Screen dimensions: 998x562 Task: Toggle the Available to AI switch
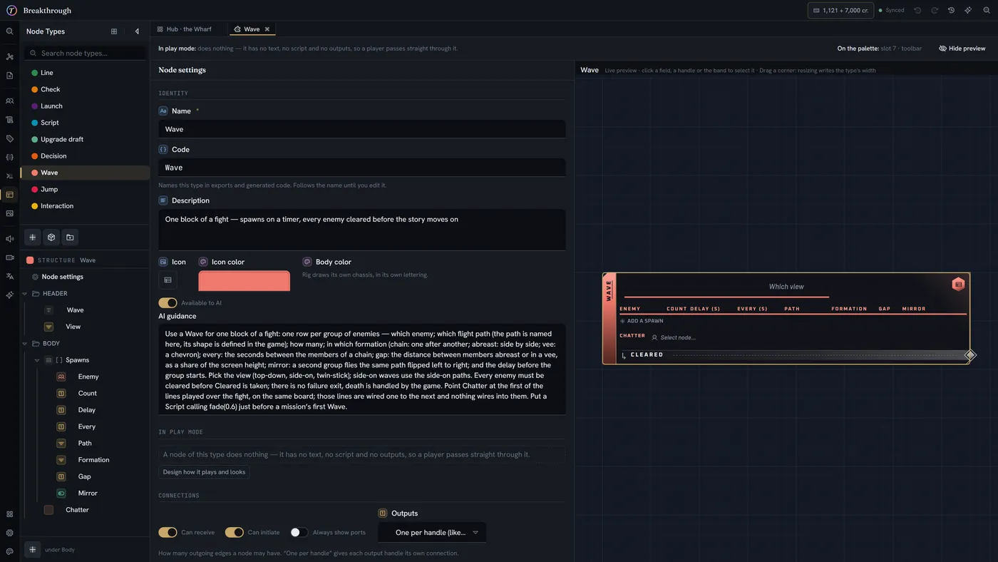tap(168, 303)
